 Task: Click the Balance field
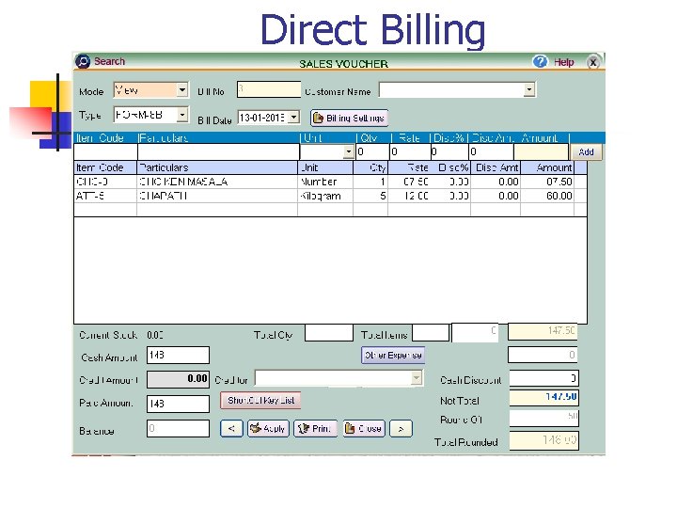(x=178, y=429)
